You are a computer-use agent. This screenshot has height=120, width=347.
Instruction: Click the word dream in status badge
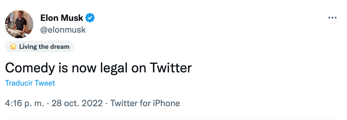point(60,47)
